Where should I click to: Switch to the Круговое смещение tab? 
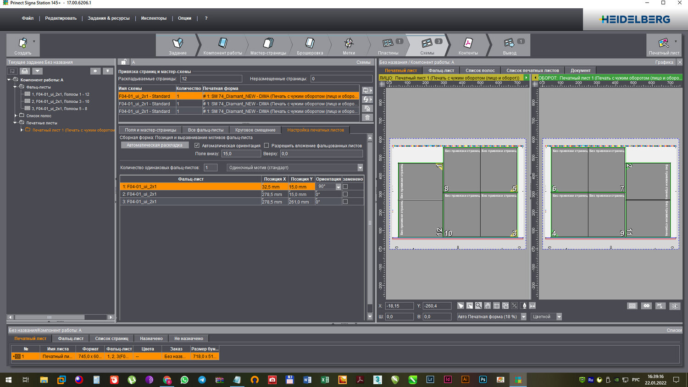pyautogui.click(x=255, y=130)
